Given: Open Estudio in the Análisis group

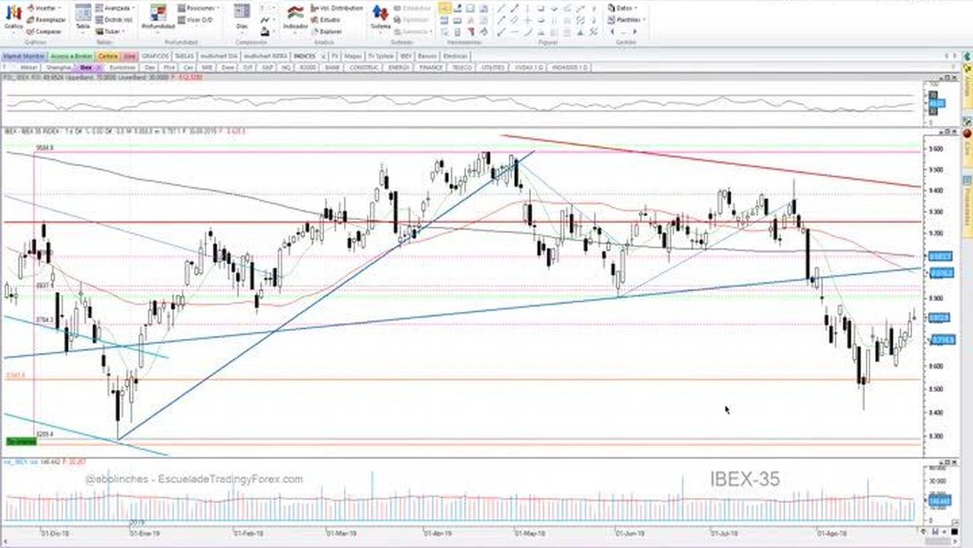Looking at the screenshot, I should [x=325, y=20].
